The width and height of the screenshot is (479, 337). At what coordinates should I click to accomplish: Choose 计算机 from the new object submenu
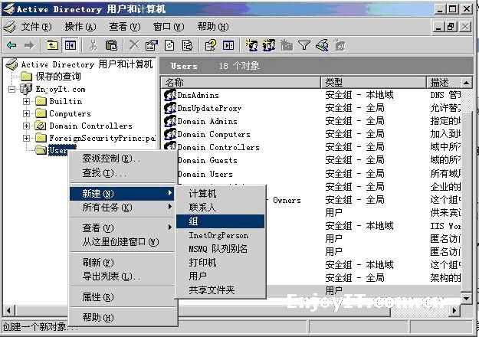[220, 194]
